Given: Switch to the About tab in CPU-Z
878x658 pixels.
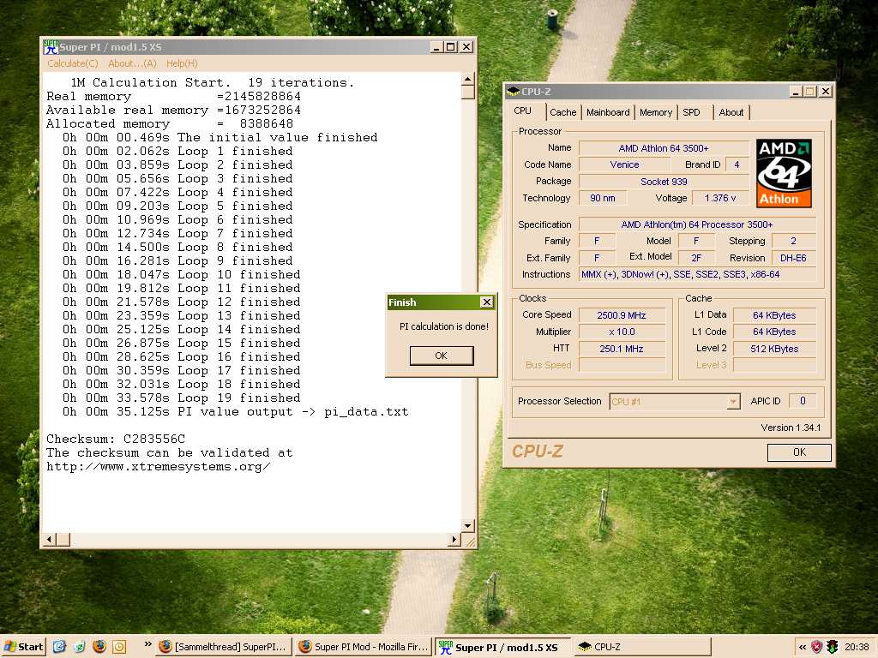Looking at the screenshot, I should 731,112.
